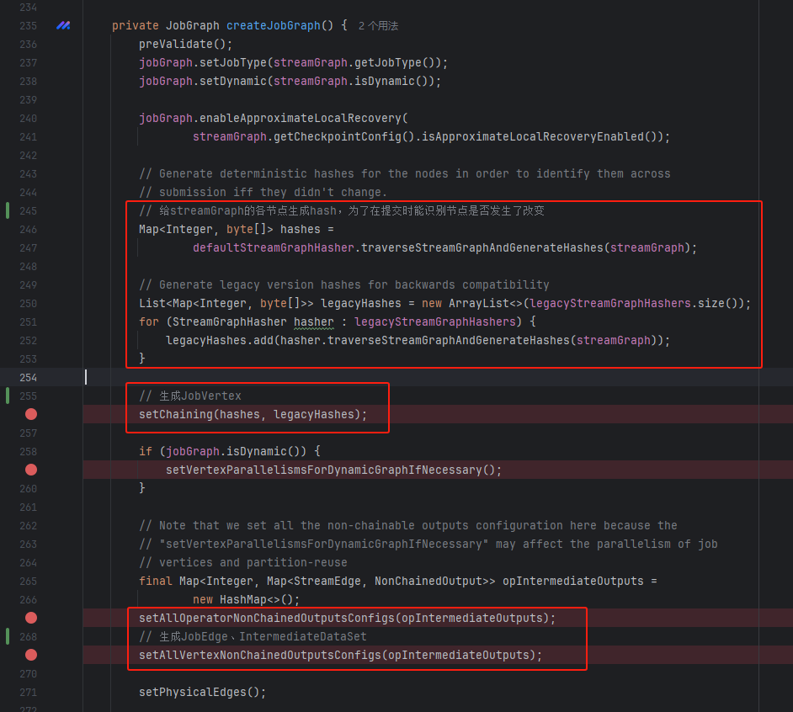Click defaultStreamGraphHasher identifier
The height and width of the screenshot is (712, 793).
tap(273, 247)
